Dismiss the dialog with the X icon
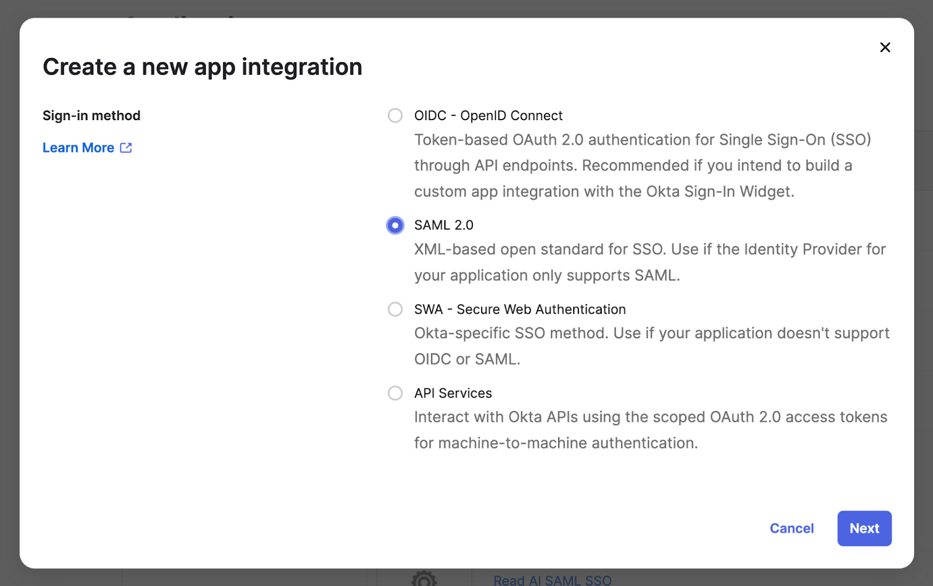 pyautogui.click(x=885, y=47)
